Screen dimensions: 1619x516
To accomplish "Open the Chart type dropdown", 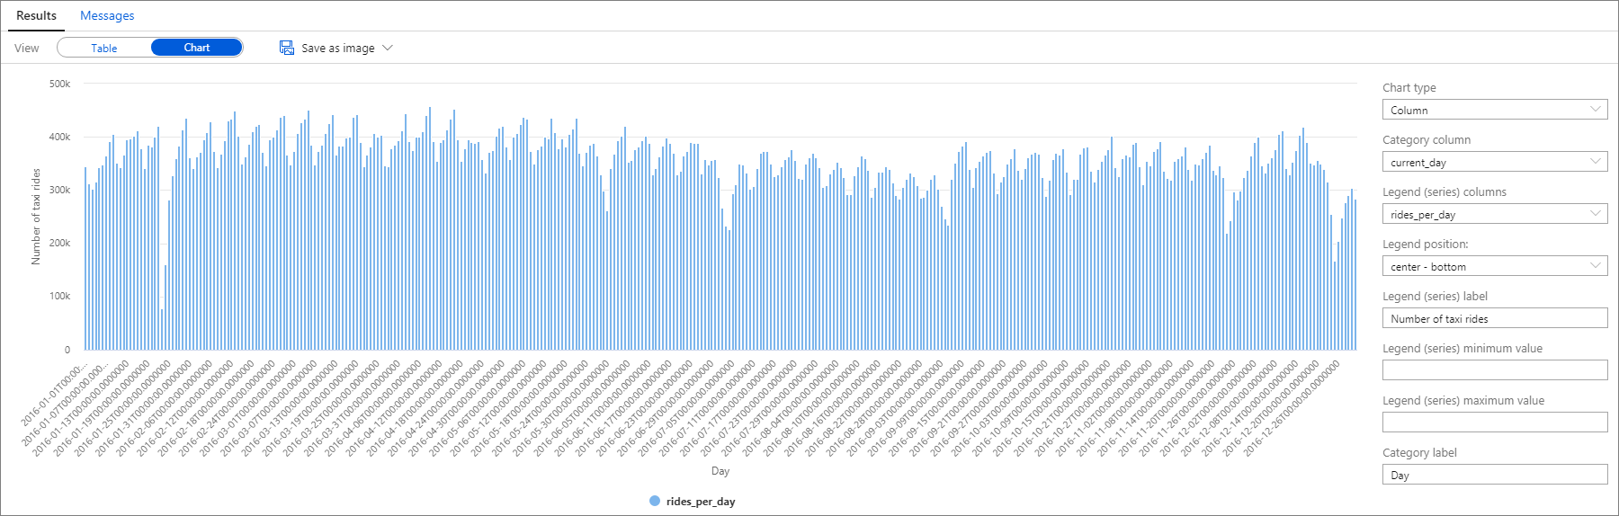I will coord(1493,110).
